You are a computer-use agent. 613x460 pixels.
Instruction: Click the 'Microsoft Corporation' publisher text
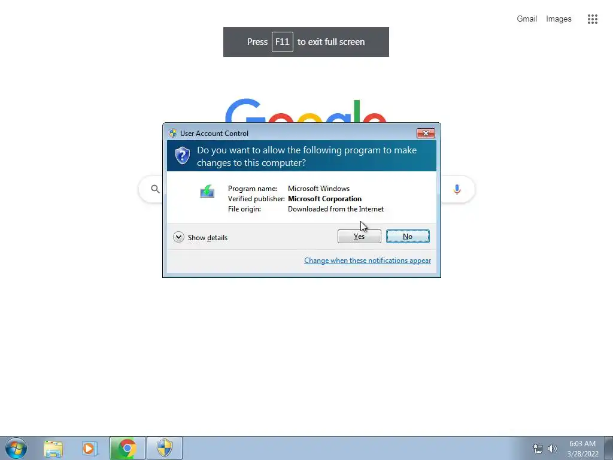click(324, 199)
